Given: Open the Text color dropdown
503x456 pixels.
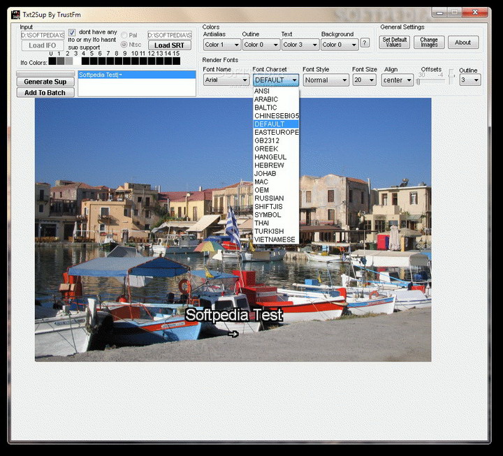Looking at the screenshot, I should click(300, 45).
